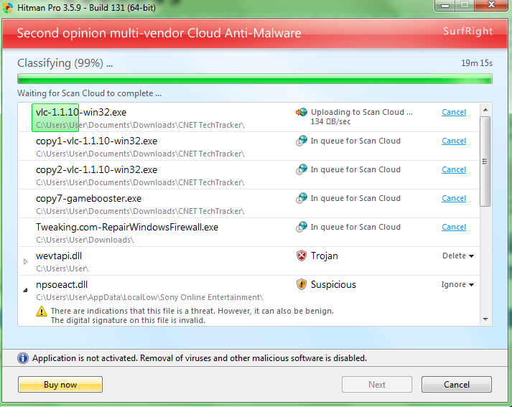
Task: Cancel scan of copy1-vlc-1.1.10-win32.exe
Action: [454, 141]
